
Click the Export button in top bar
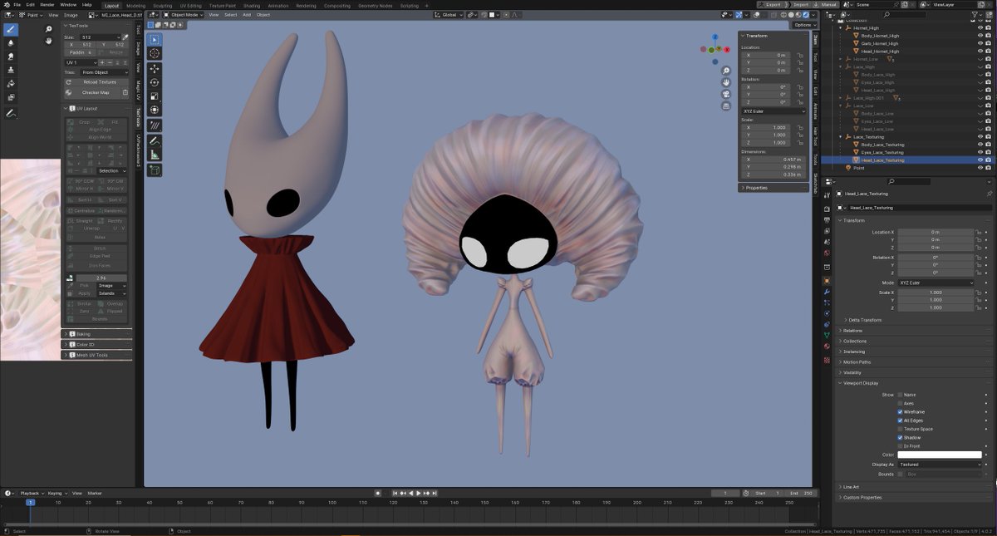pos(770,4)
